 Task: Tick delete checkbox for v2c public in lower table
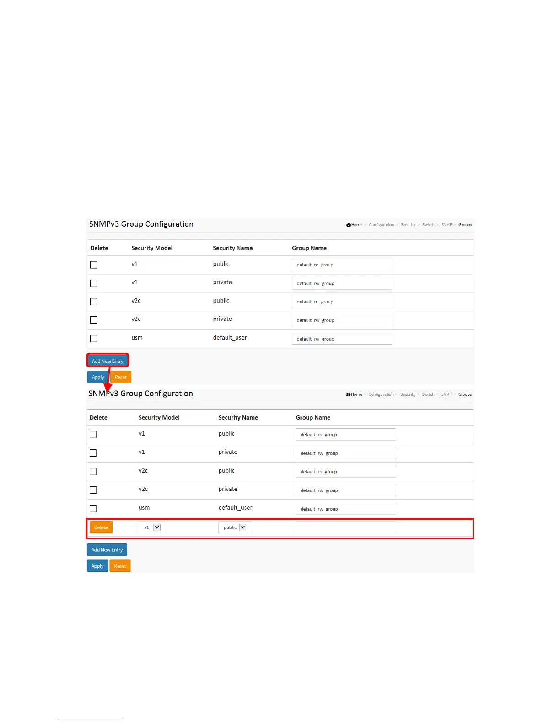[x=93, y=472]
